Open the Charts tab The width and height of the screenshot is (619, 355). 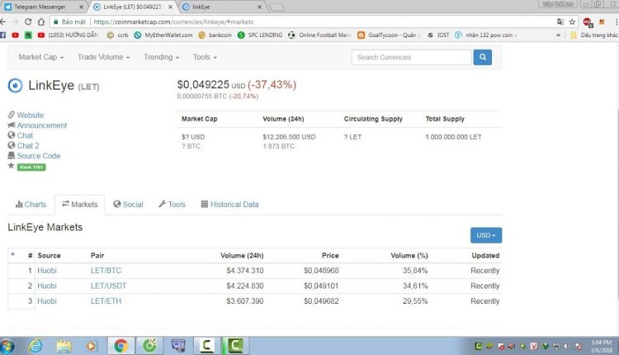tap(31, 205)
